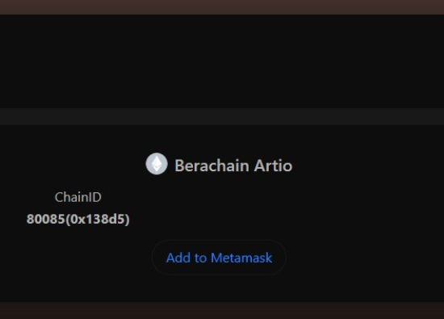
Task: Click the hex value 0x138d5 in parentheses
Action: [x=98, y=219]
